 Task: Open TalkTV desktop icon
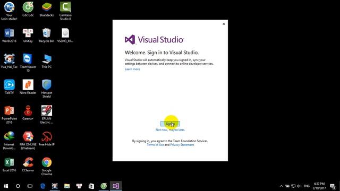point(9,86)
